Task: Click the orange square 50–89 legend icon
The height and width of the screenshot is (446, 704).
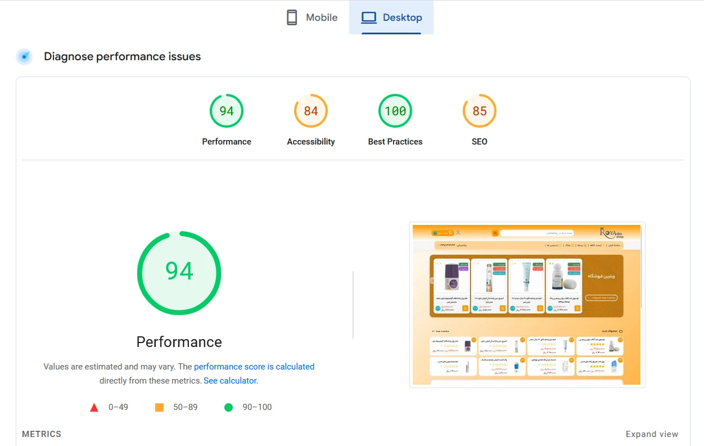Action: [x=159, y=407]
